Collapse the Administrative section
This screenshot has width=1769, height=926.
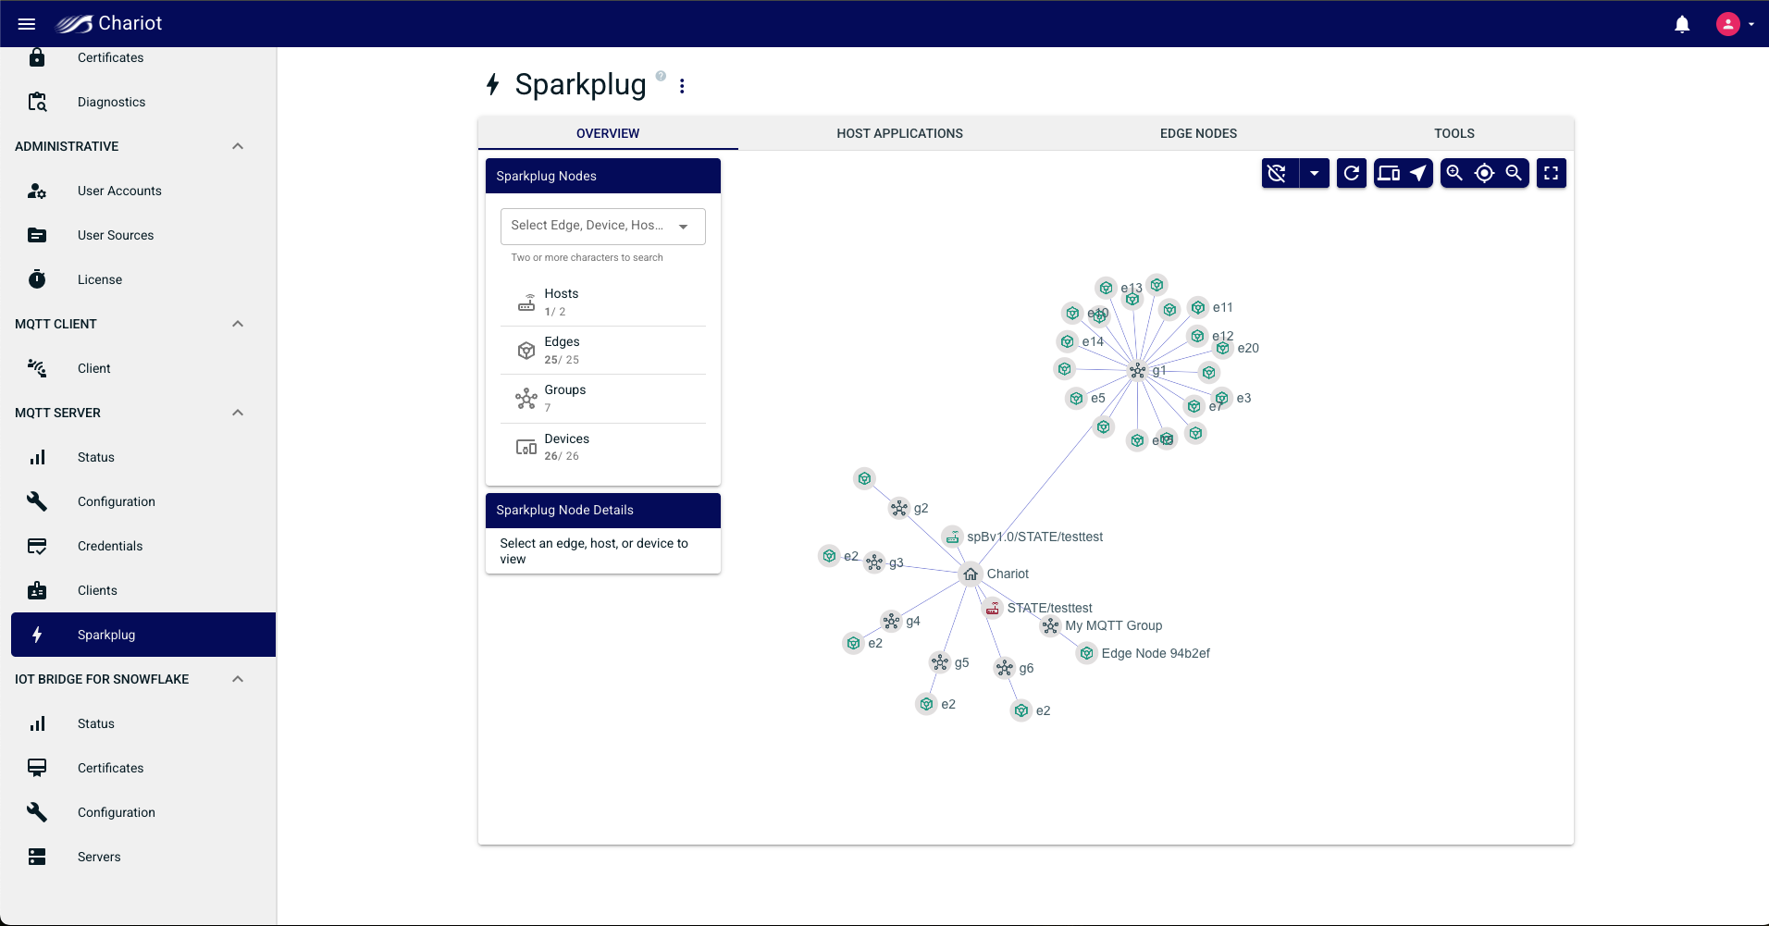point(238,146)
